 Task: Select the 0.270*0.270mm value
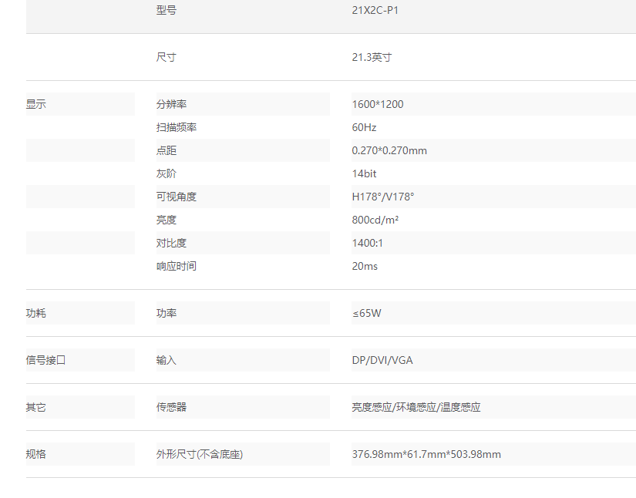pyautogui.click(x=389, y=150)
